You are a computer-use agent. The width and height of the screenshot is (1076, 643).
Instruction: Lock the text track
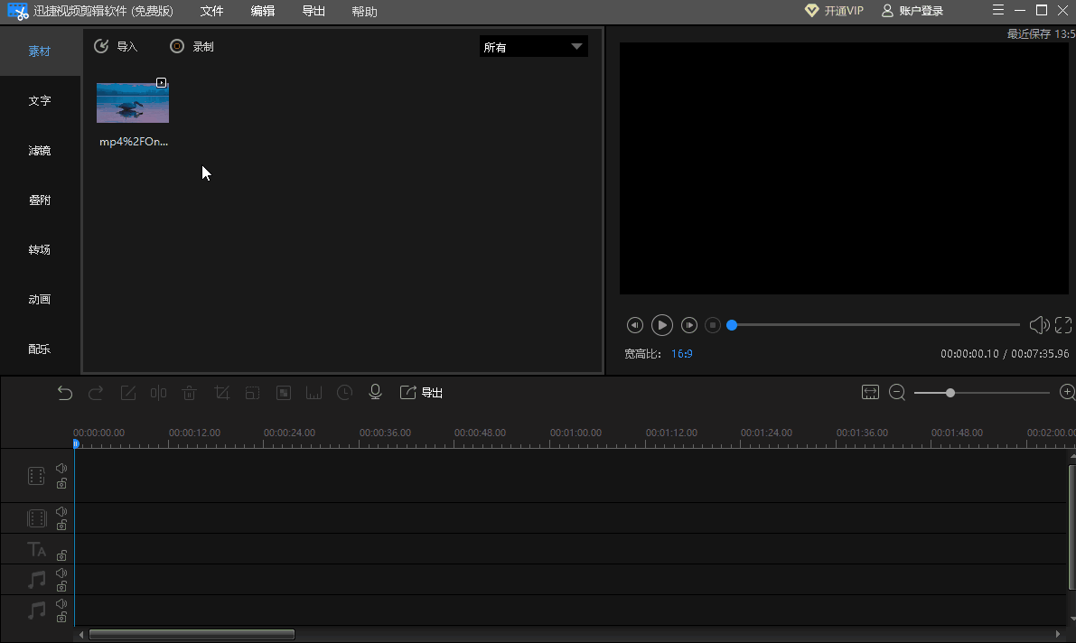click(61, 555)
